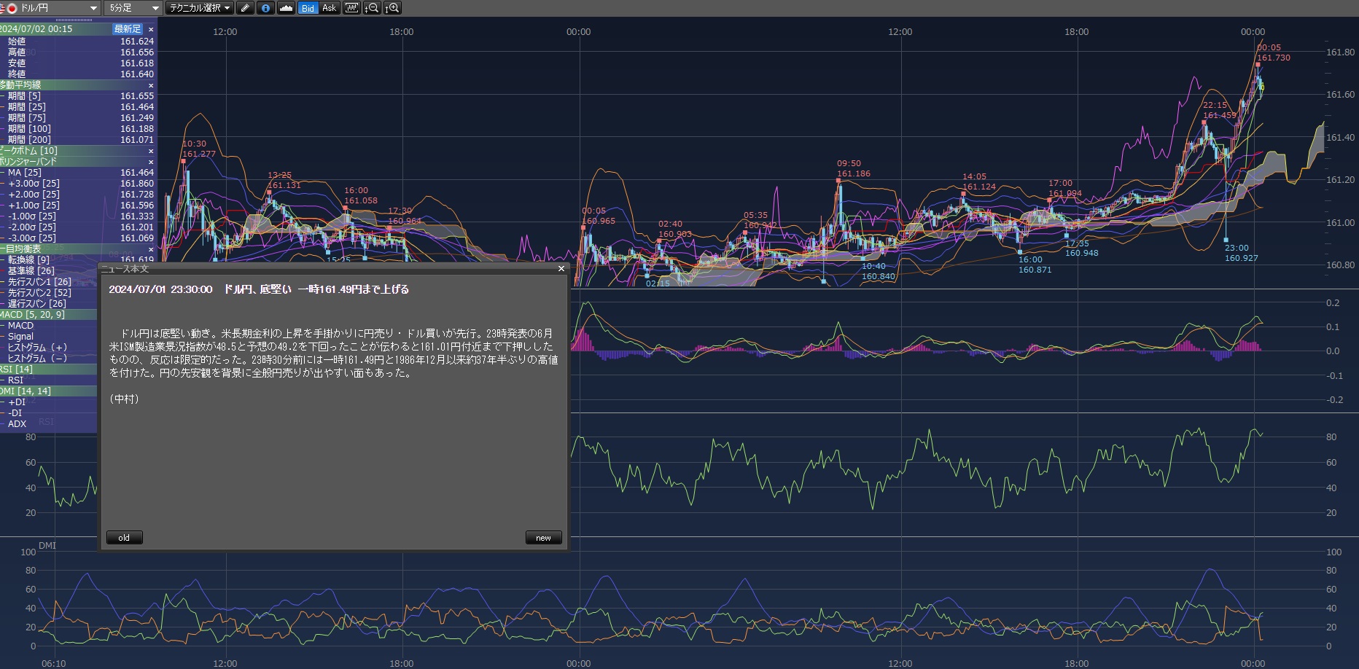The height and width of the screenshot is (669, 1359).
Task: Open the ドル/円 currency pair dropdown
Action: pos(51,8)
